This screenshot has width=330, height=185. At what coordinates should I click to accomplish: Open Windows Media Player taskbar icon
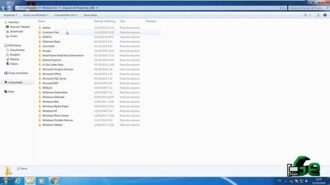tap(41, 181)
